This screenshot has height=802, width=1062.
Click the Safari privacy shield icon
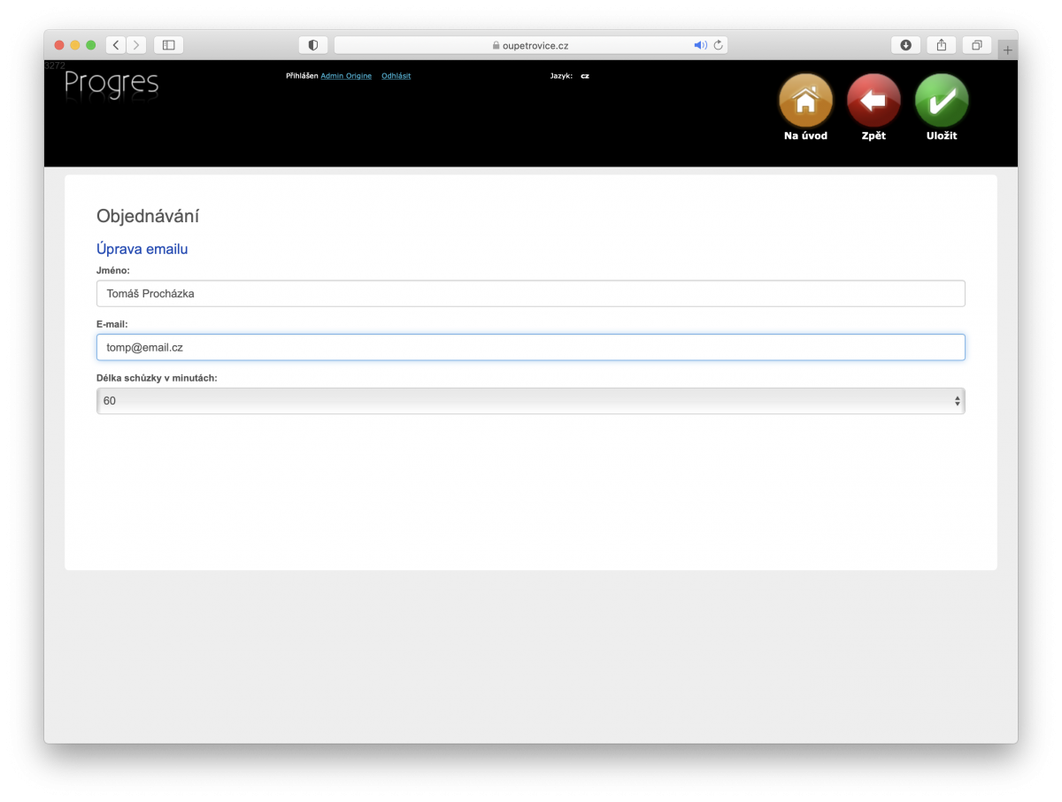[x=312, y=44]
